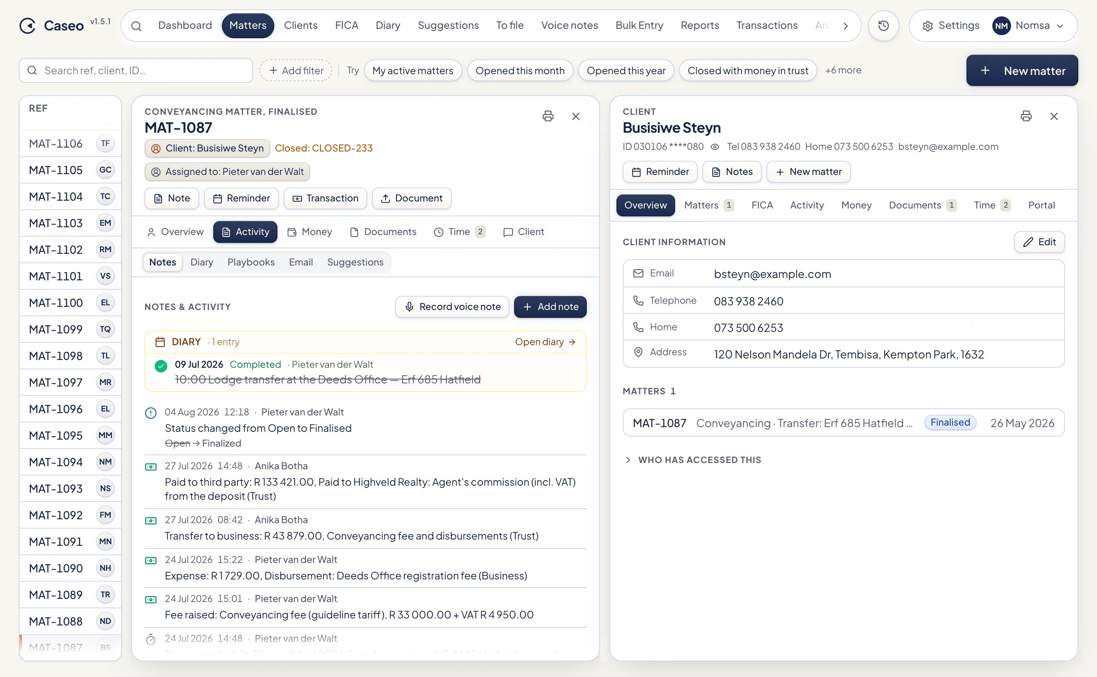Show the +6 more filter suggestions
Image resolution: width=1097 pixels, height=677 pixels.
(x=843, y=70)
